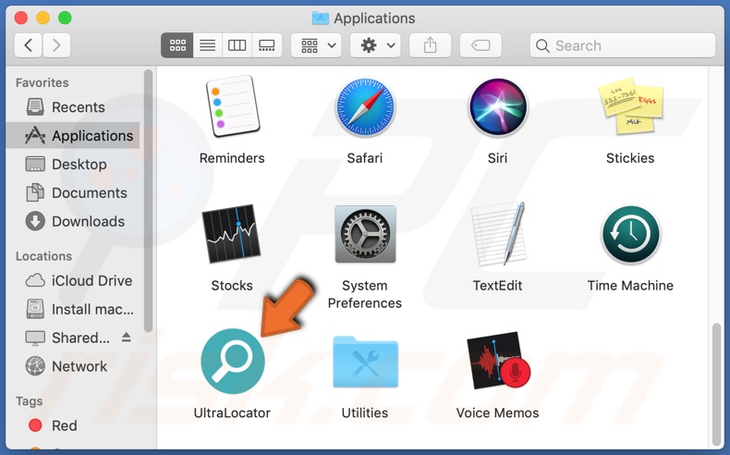Select the Voice Memos app icon
This screenshot has height=455, width=730.
tap(498, 361)
